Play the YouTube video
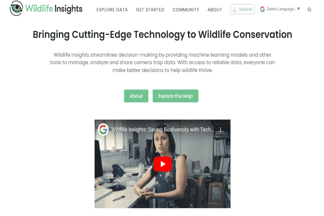This screenshot has width=324, height=216. click(x=162, y=164)
